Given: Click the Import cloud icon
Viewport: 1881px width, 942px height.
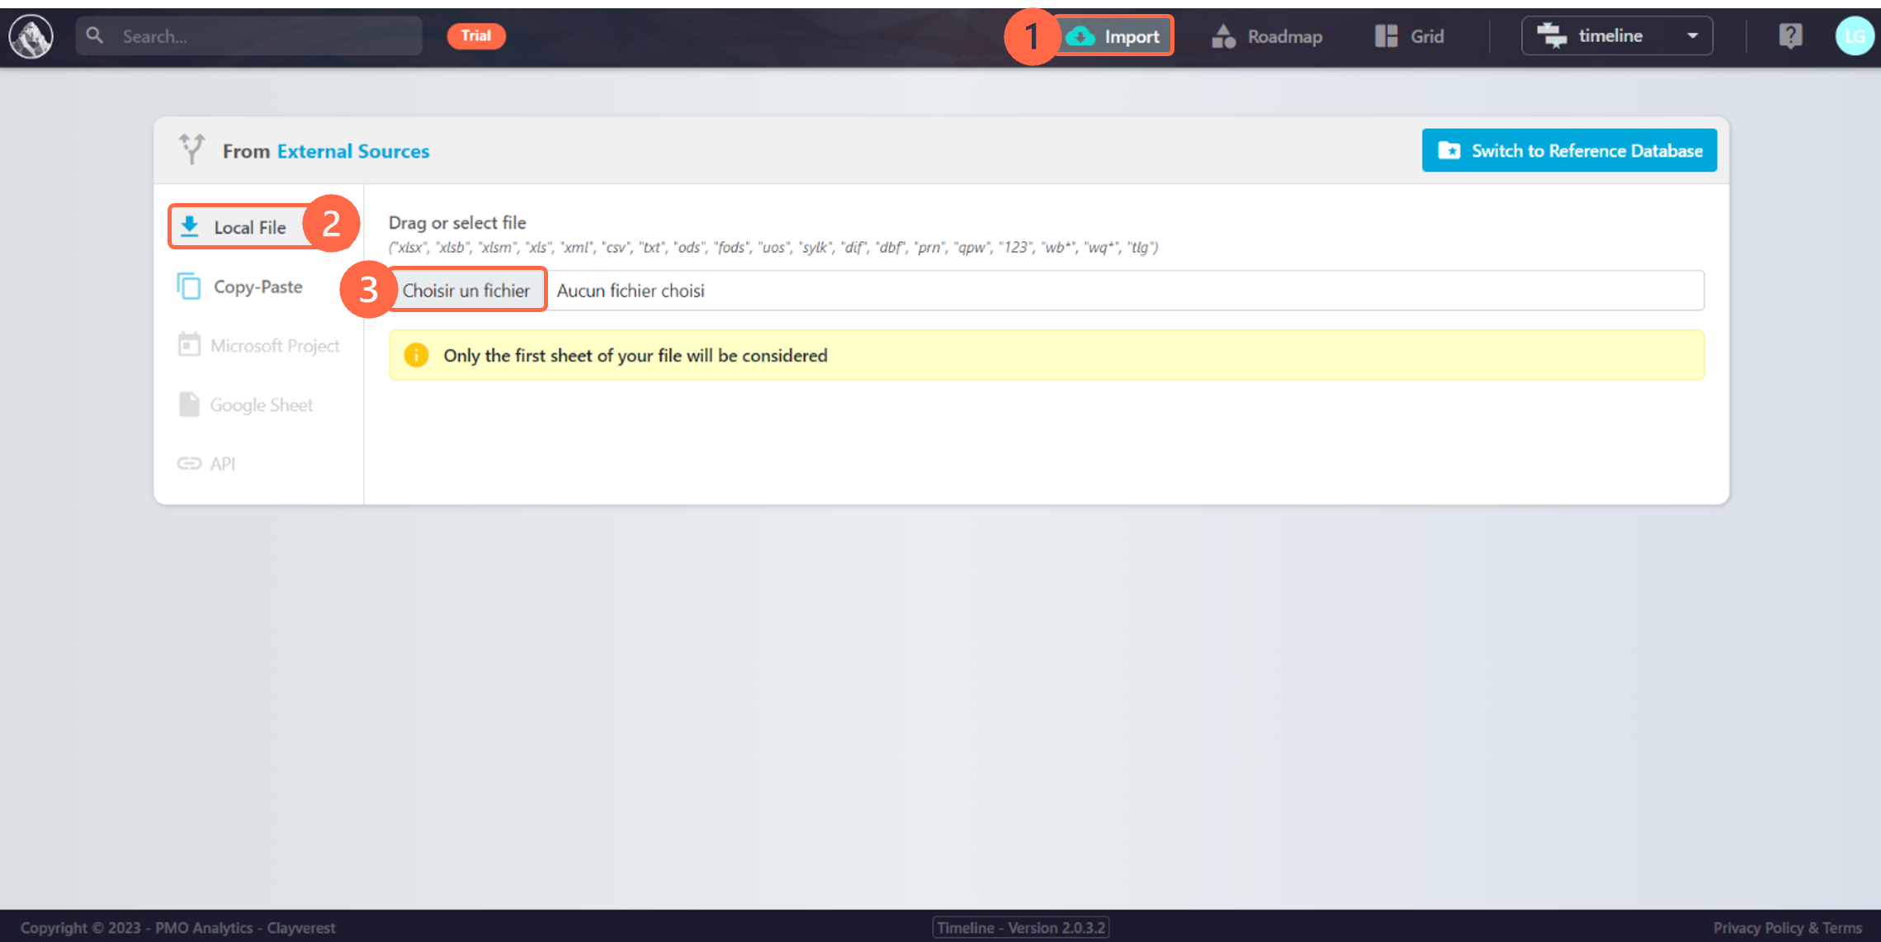Looking at the screenshot, I should 1080,36.
